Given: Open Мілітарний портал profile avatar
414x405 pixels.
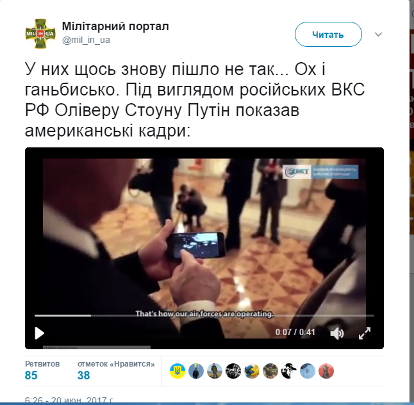Looking at the screenshot, I should [40, 33].
